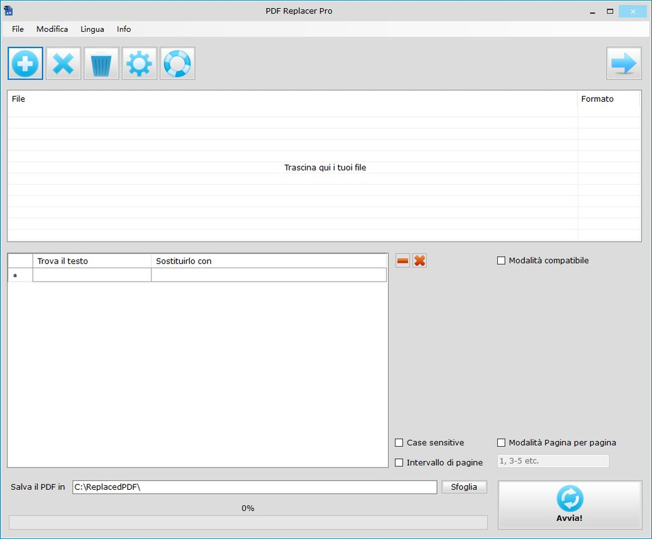Click the page range field '1, 3-5 etc.'

[553, 461]
